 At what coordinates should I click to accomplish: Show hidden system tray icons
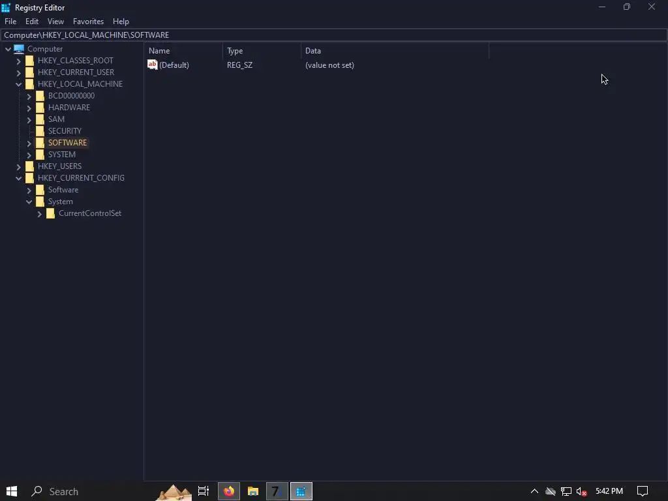pyautogui.click(x=534, y=491)
